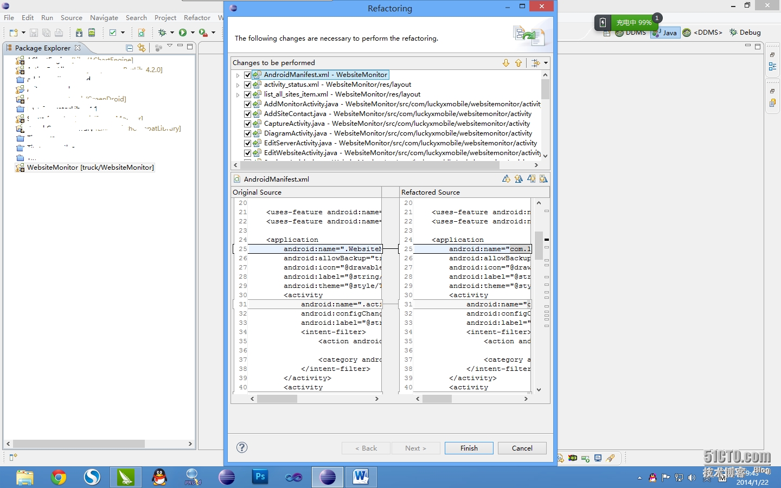Open the Refactor menu
The width and height of the screenshot is (781, 488).
(x=197, y=17)
